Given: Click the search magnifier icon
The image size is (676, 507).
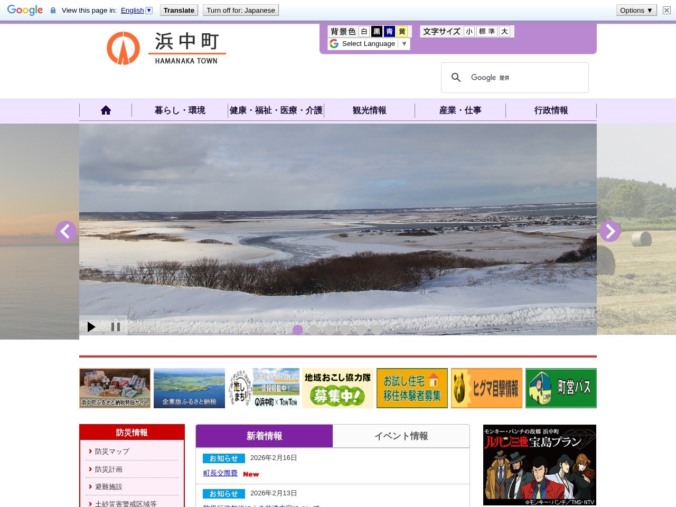Looking at the screenshot, I should [456, 78].
